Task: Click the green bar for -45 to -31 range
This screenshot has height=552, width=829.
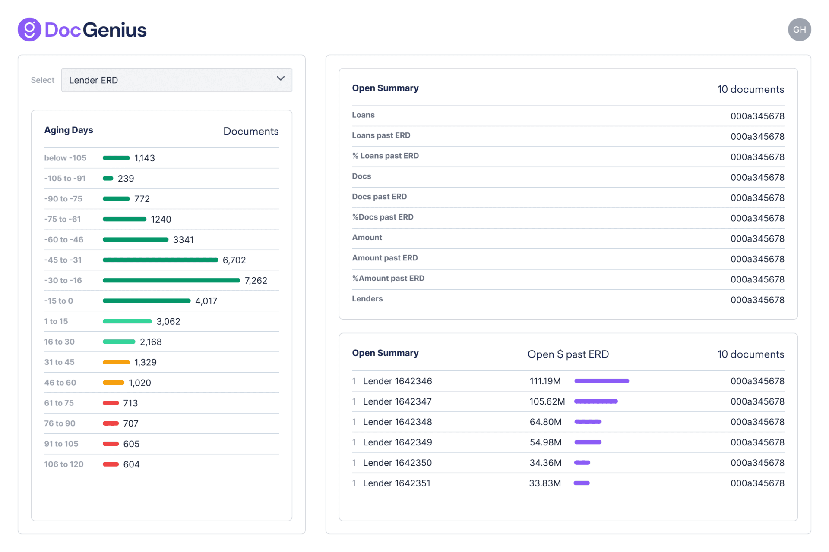Action: coord(160,260)
